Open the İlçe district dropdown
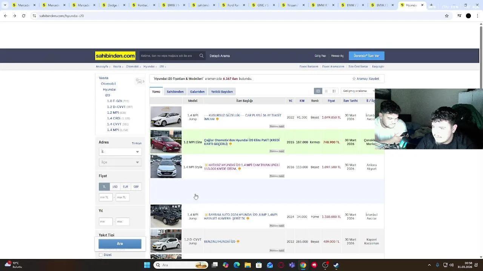Screen dimensions: 483x271 coord(120,162)
